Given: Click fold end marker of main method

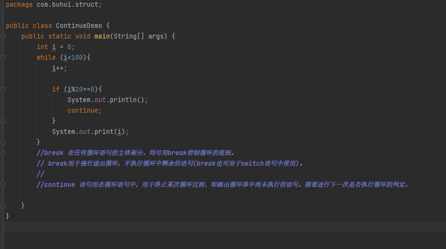Looking at the screenshot, I should click(3, 206).
